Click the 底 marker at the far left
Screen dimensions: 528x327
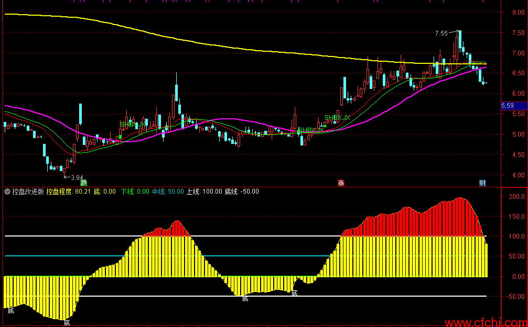click(11, 310)
